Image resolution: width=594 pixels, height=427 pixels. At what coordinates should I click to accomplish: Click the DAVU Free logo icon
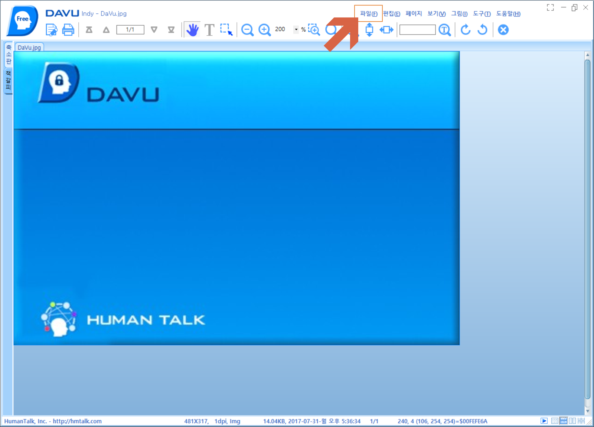pos(22,20)
